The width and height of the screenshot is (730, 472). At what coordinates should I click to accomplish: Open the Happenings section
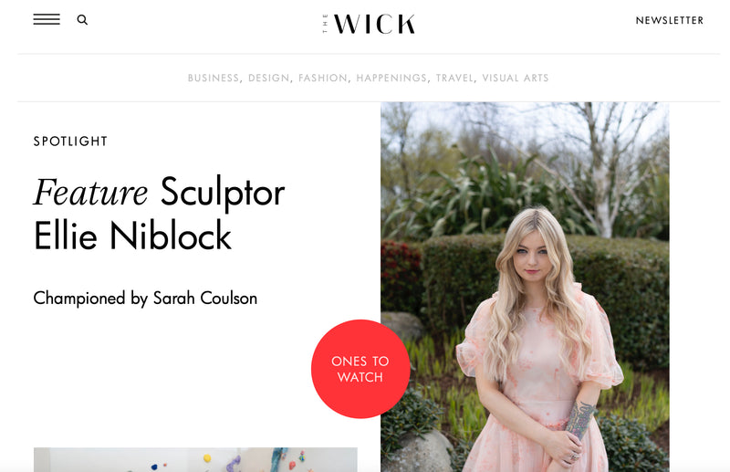point(391,78)
